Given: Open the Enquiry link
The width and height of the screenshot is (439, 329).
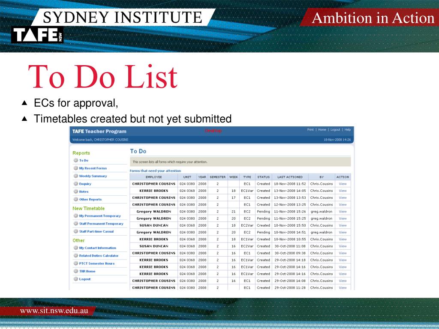Looking at the screenshot, I should [85, 184].
